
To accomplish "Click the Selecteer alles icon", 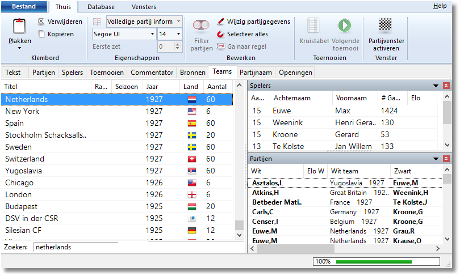I will tap(221, 34).
